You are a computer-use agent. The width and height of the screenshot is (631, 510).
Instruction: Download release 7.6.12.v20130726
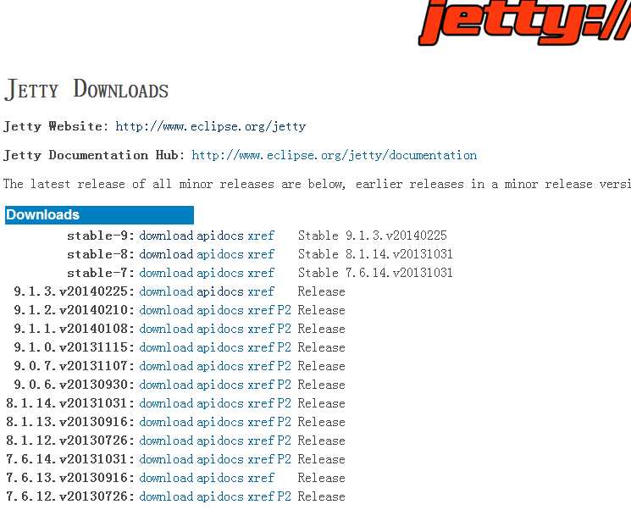[x=166, y=496]
